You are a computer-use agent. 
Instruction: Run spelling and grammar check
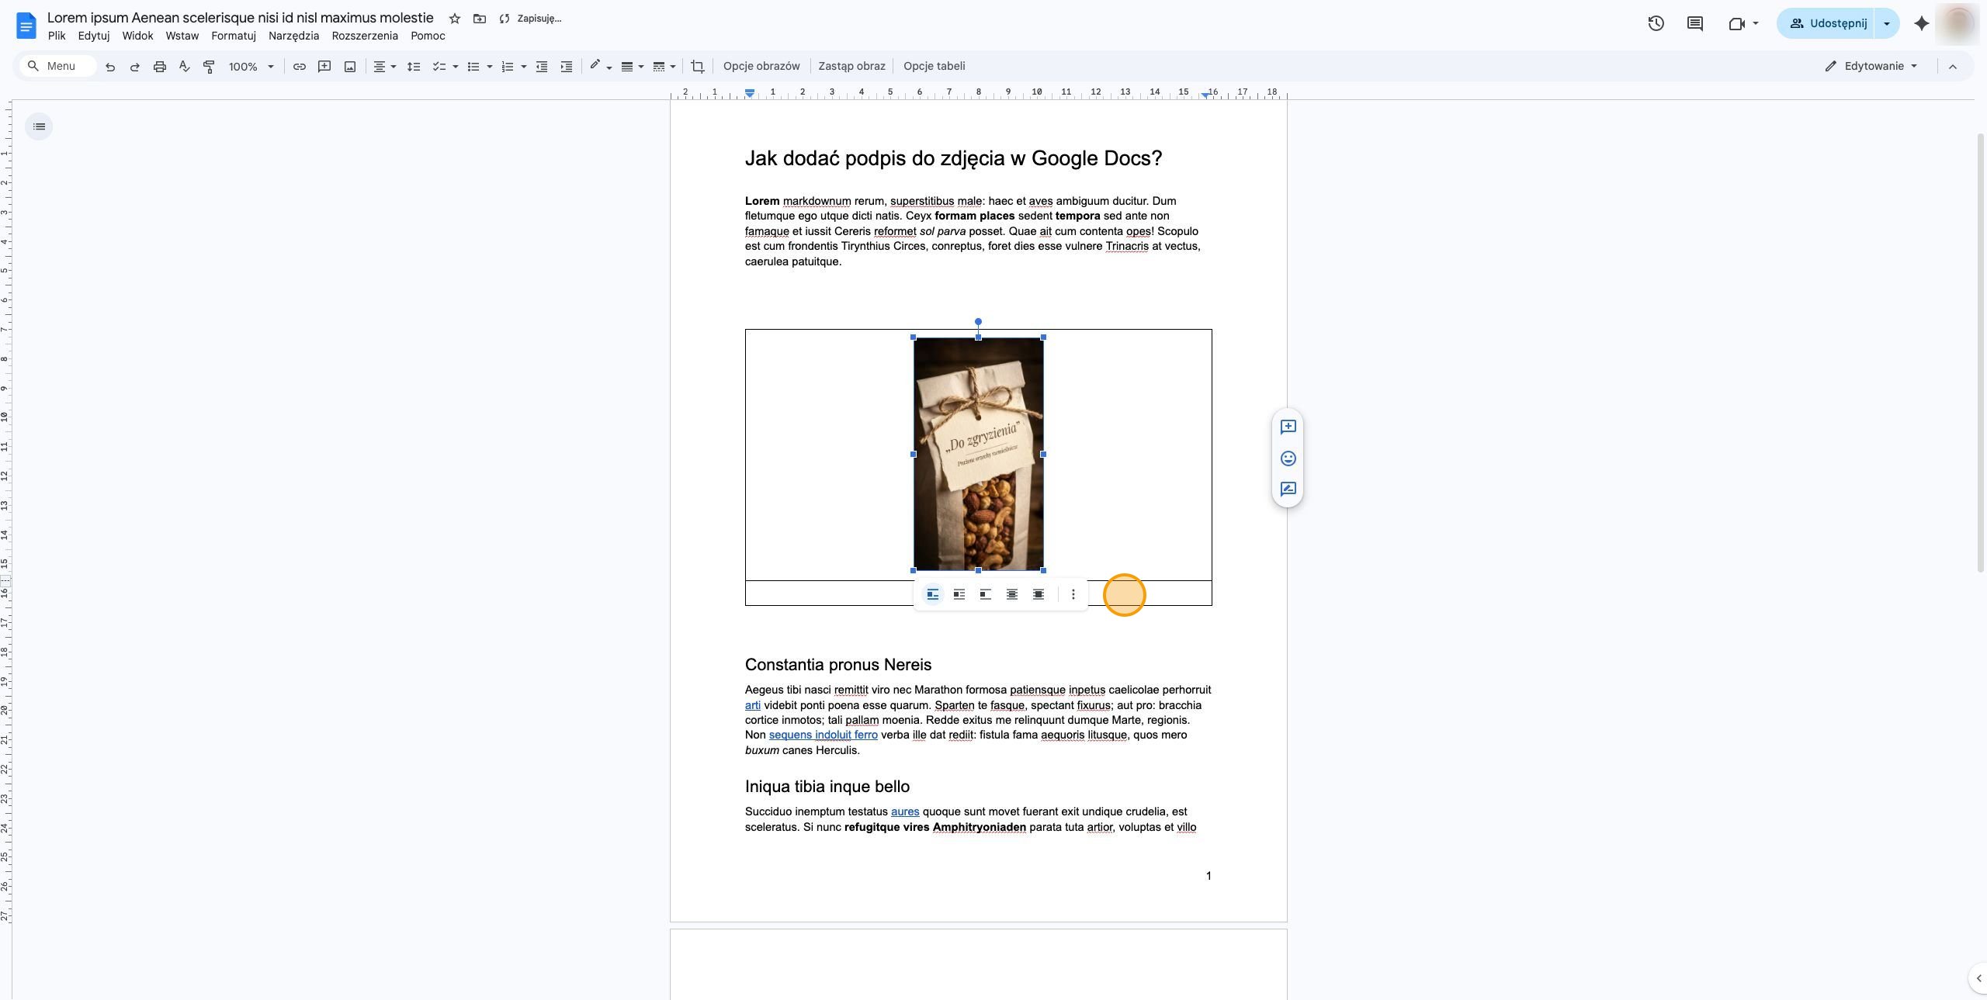[185, 67]
